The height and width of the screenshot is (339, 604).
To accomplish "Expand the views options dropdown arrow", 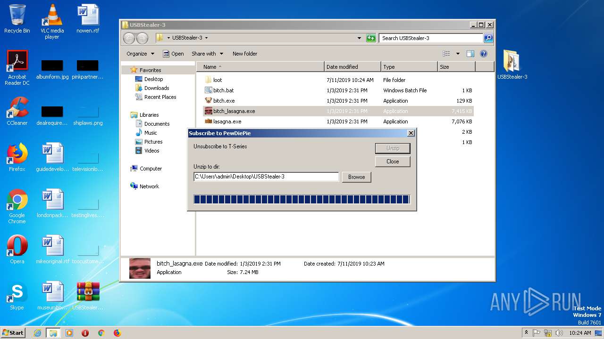I will coord(458,54).
